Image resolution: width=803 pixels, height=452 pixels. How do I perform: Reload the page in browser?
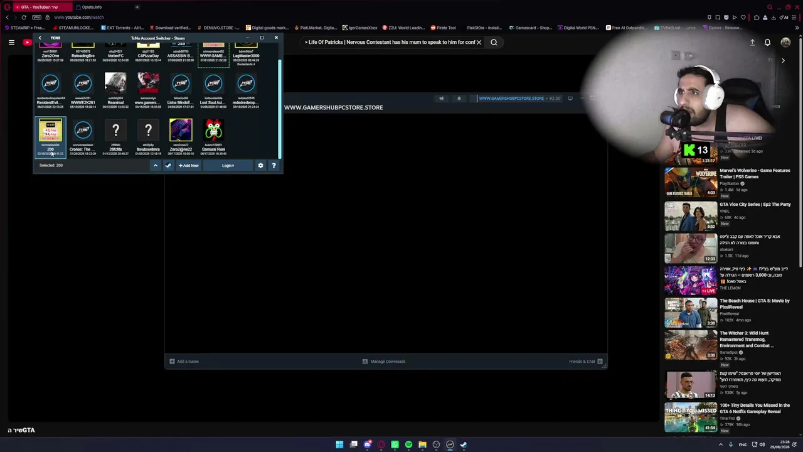(x=24, y=18)
